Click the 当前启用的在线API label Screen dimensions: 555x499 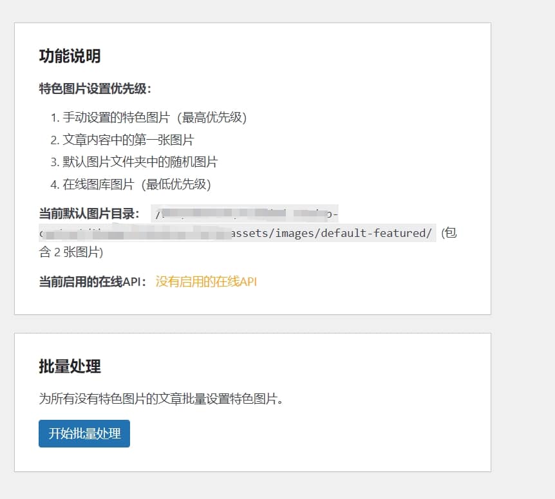93,281
